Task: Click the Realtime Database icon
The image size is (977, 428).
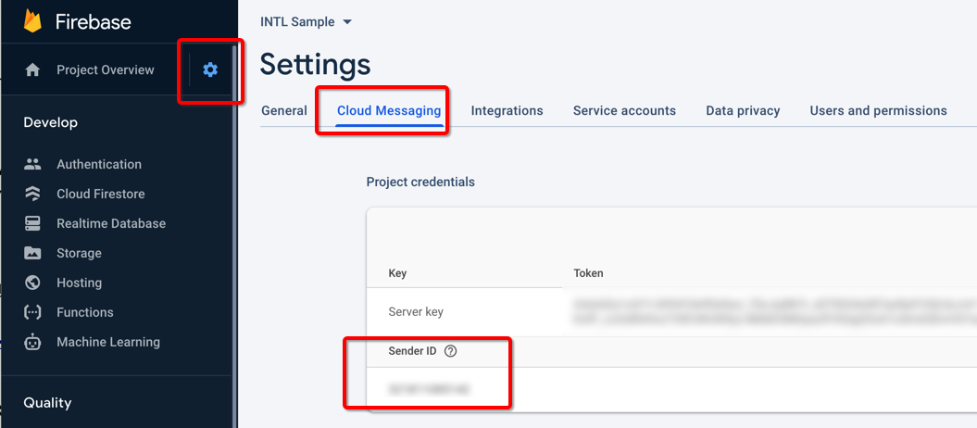Action: [x=32, y=223]
